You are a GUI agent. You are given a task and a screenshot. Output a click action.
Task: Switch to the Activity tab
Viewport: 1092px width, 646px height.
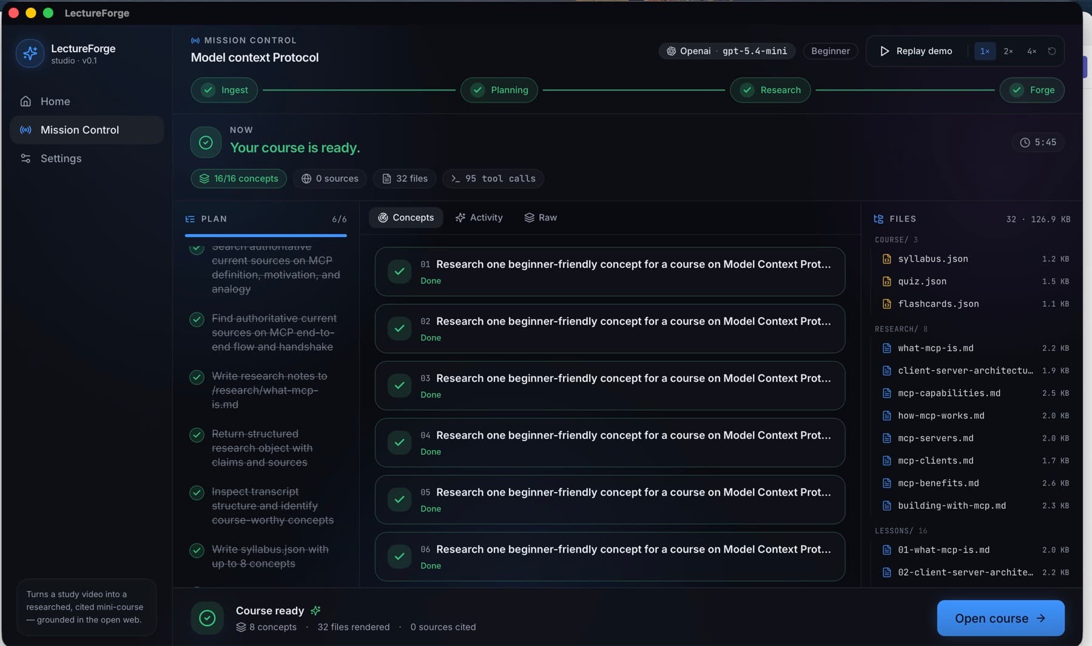pyautogui.click(x=479, y=218)
